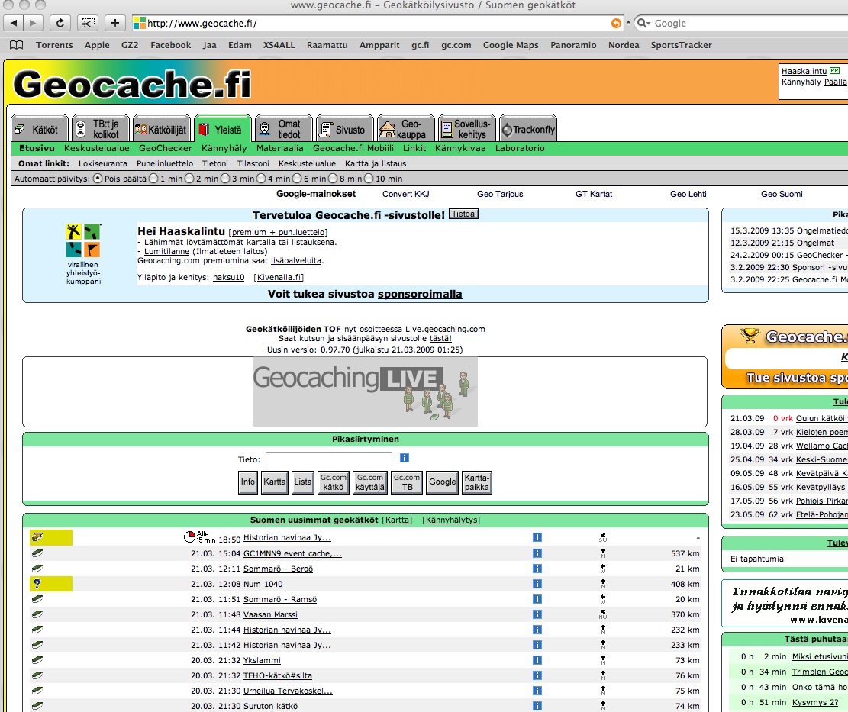Image resolution: width=848 pixels, height=712 pixels.
Task: Open Keskustelualue in green submenu
Action: tap(97, 148)
